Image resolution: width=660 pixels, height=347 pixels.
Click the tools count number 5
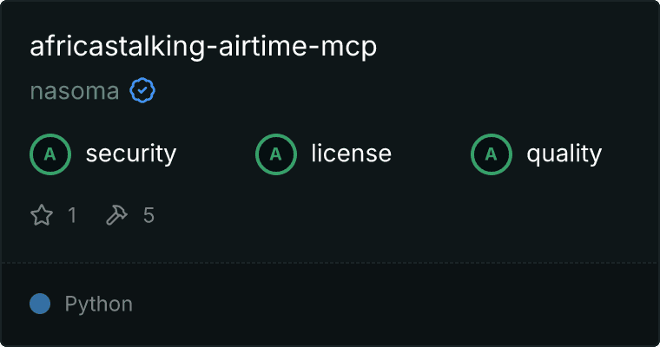pyautogui.click(x=148, y=215)
